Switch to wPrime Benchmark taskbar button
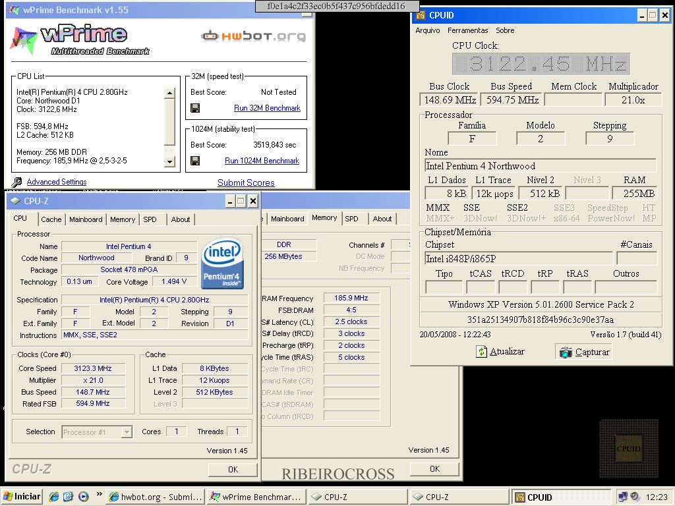The image size is (675, 506). pyautogui.click(x=256, y=497)
